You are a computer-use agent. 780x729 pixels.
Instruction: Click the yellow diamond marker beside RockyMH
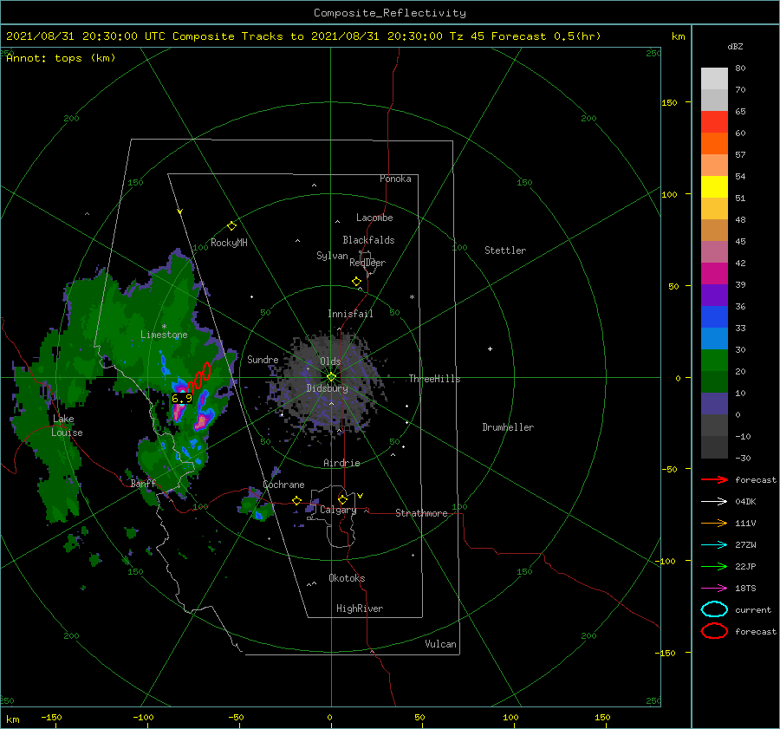click(231, 226)
